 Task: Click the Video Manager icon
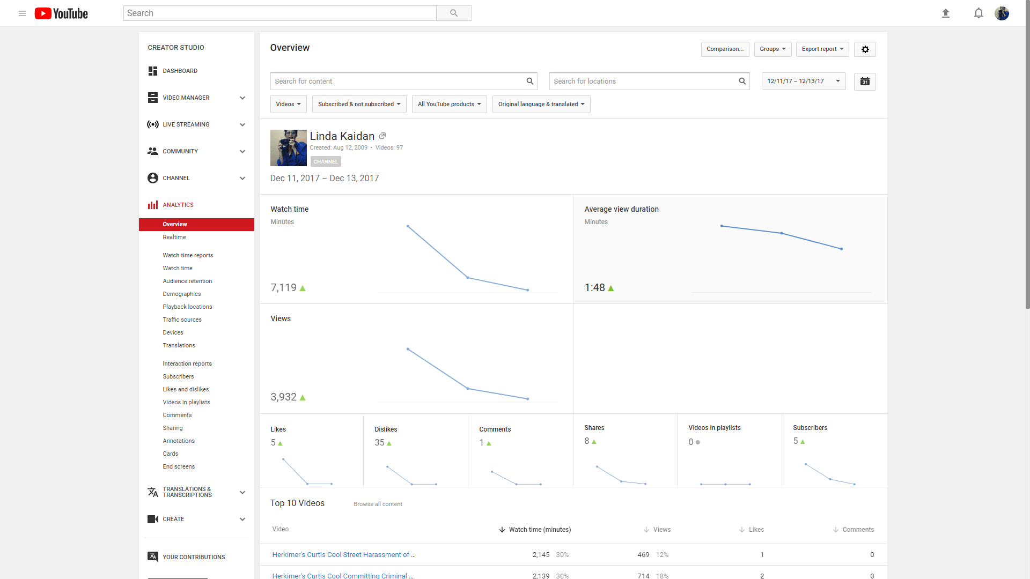(x=153, y=98)
